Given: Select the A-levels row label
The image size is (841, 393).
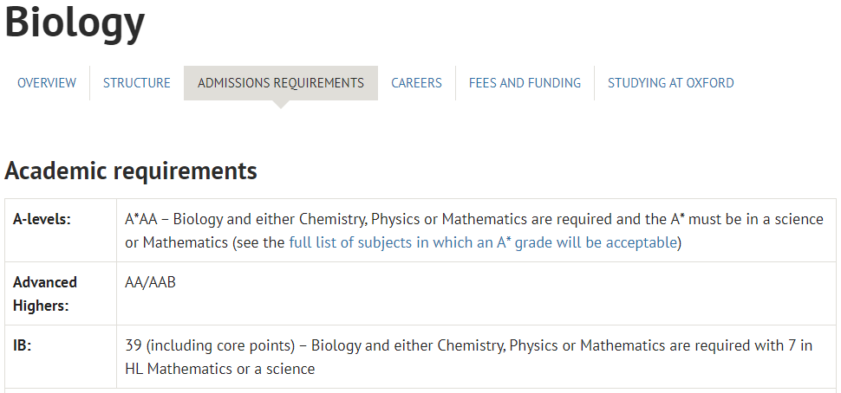Looking at the screenshot, I should 42,219.
